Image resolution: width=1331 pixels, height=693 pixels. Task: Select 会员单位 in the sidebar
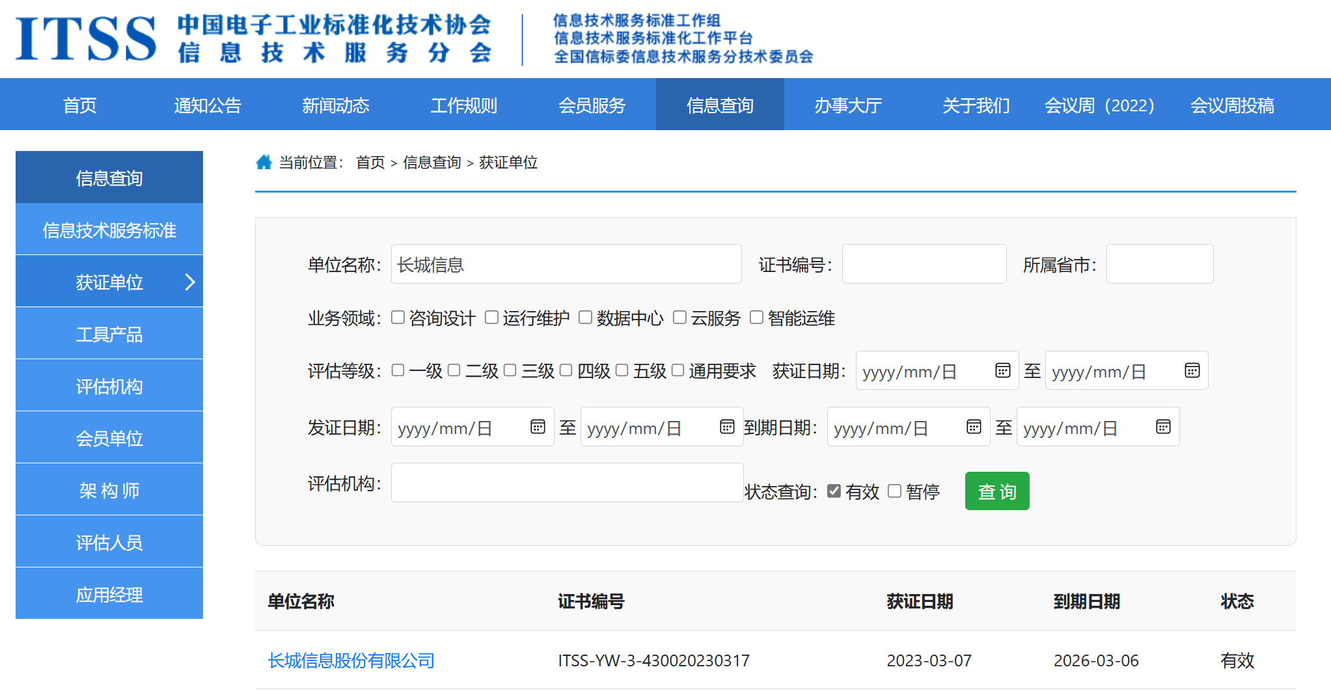point(109,438)
